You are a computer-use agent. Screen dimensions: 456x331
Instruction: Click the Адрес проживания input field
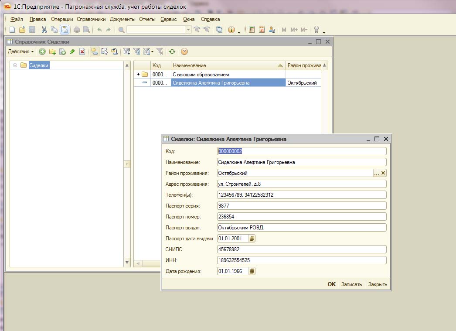(301, 184)
